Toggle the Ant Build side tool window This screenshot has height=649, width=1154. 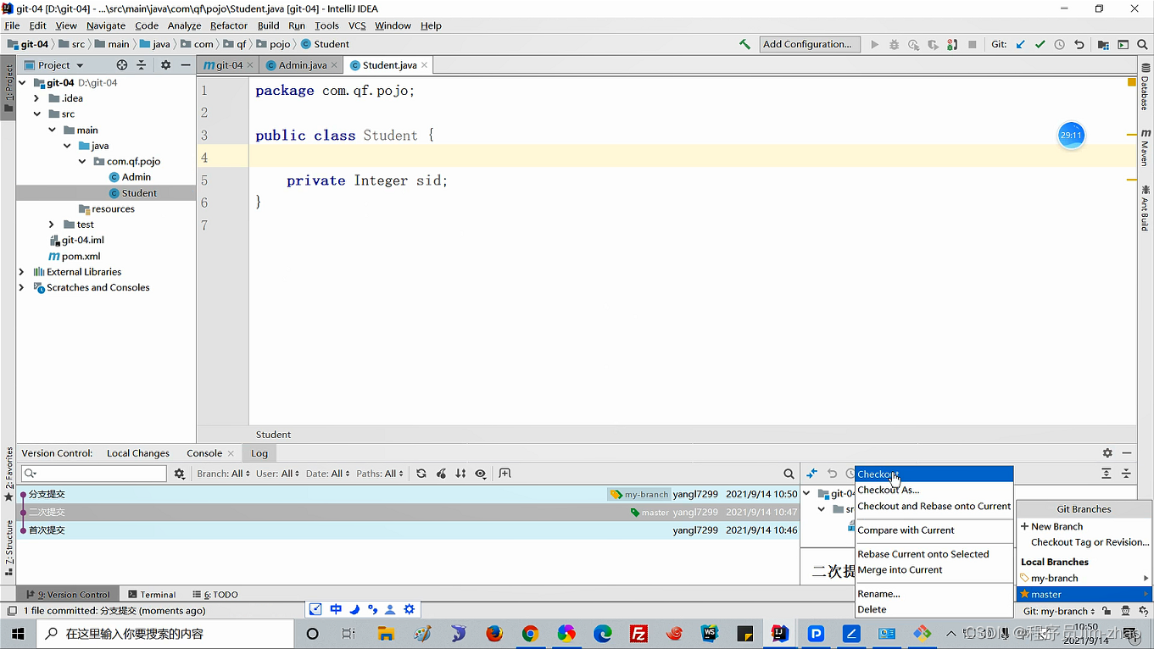[1145, 208]
